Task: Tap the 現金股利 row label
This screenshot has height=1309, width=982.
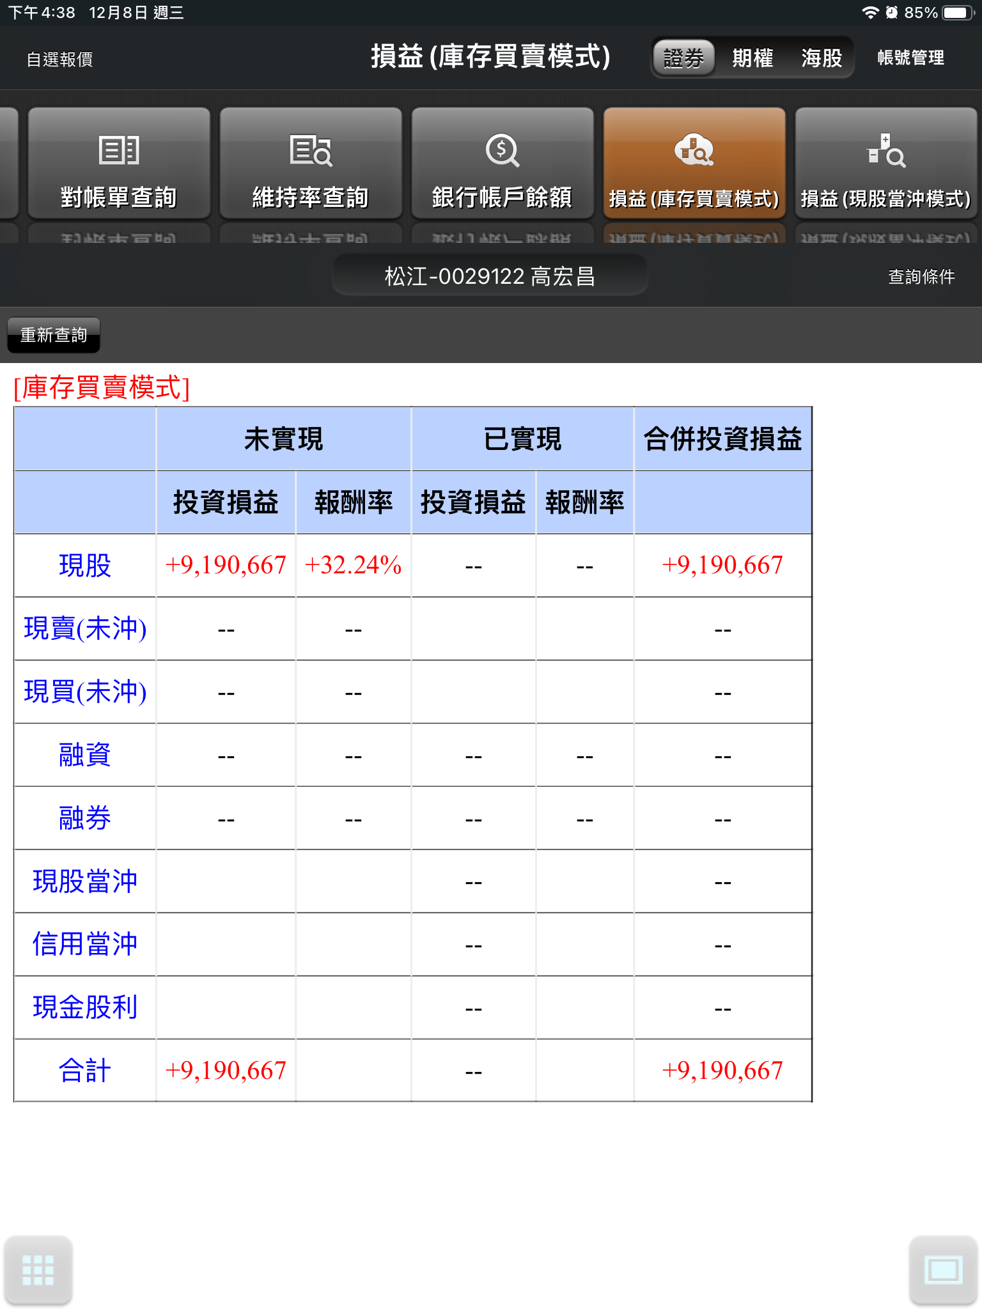Action: (x=85, y=1007)
